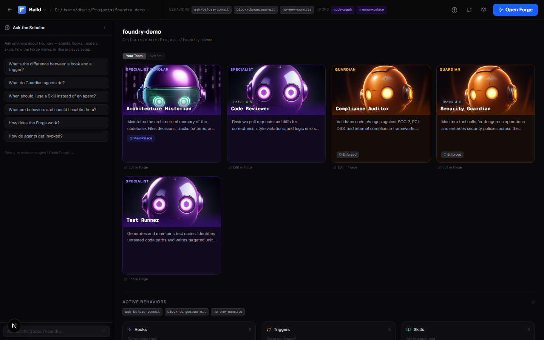Screen dimensions: 544x340
Task: Click block-dangerous-git under Active Behaviors
Action: 187,312
